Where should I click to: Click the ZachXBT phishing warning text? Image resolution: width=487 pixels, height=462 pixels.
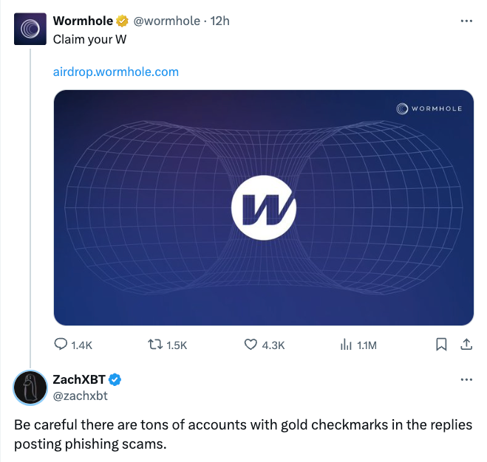tap(243, 435)
